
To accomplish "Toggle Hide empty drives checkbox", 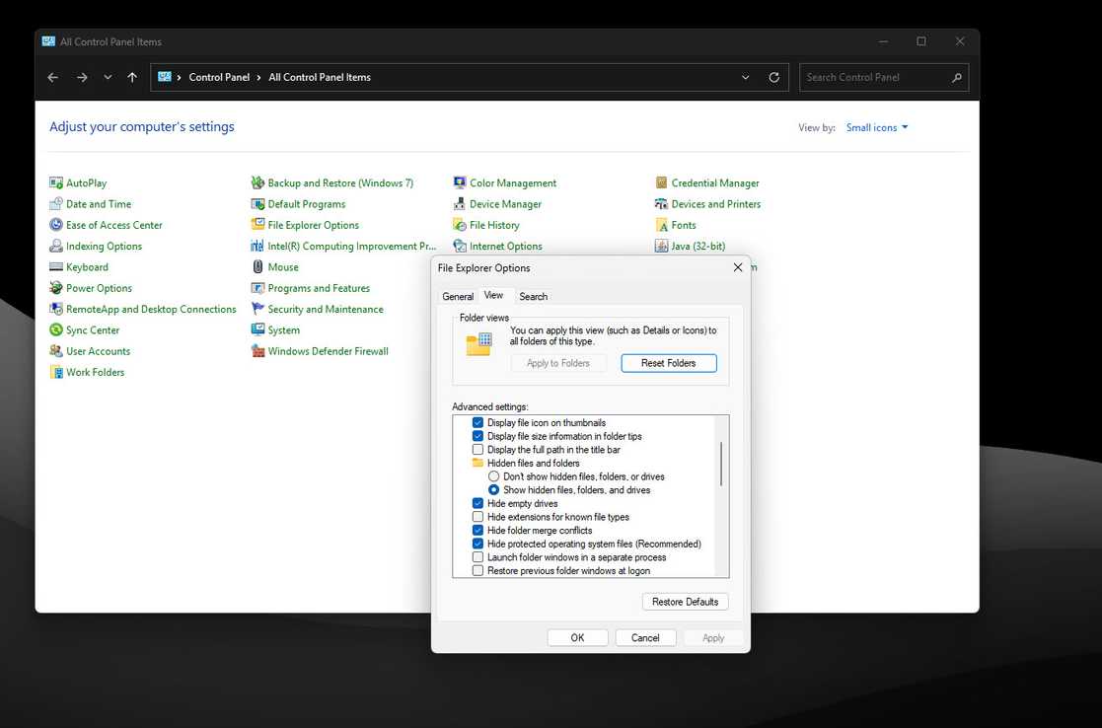I will [x=478, y=504].
